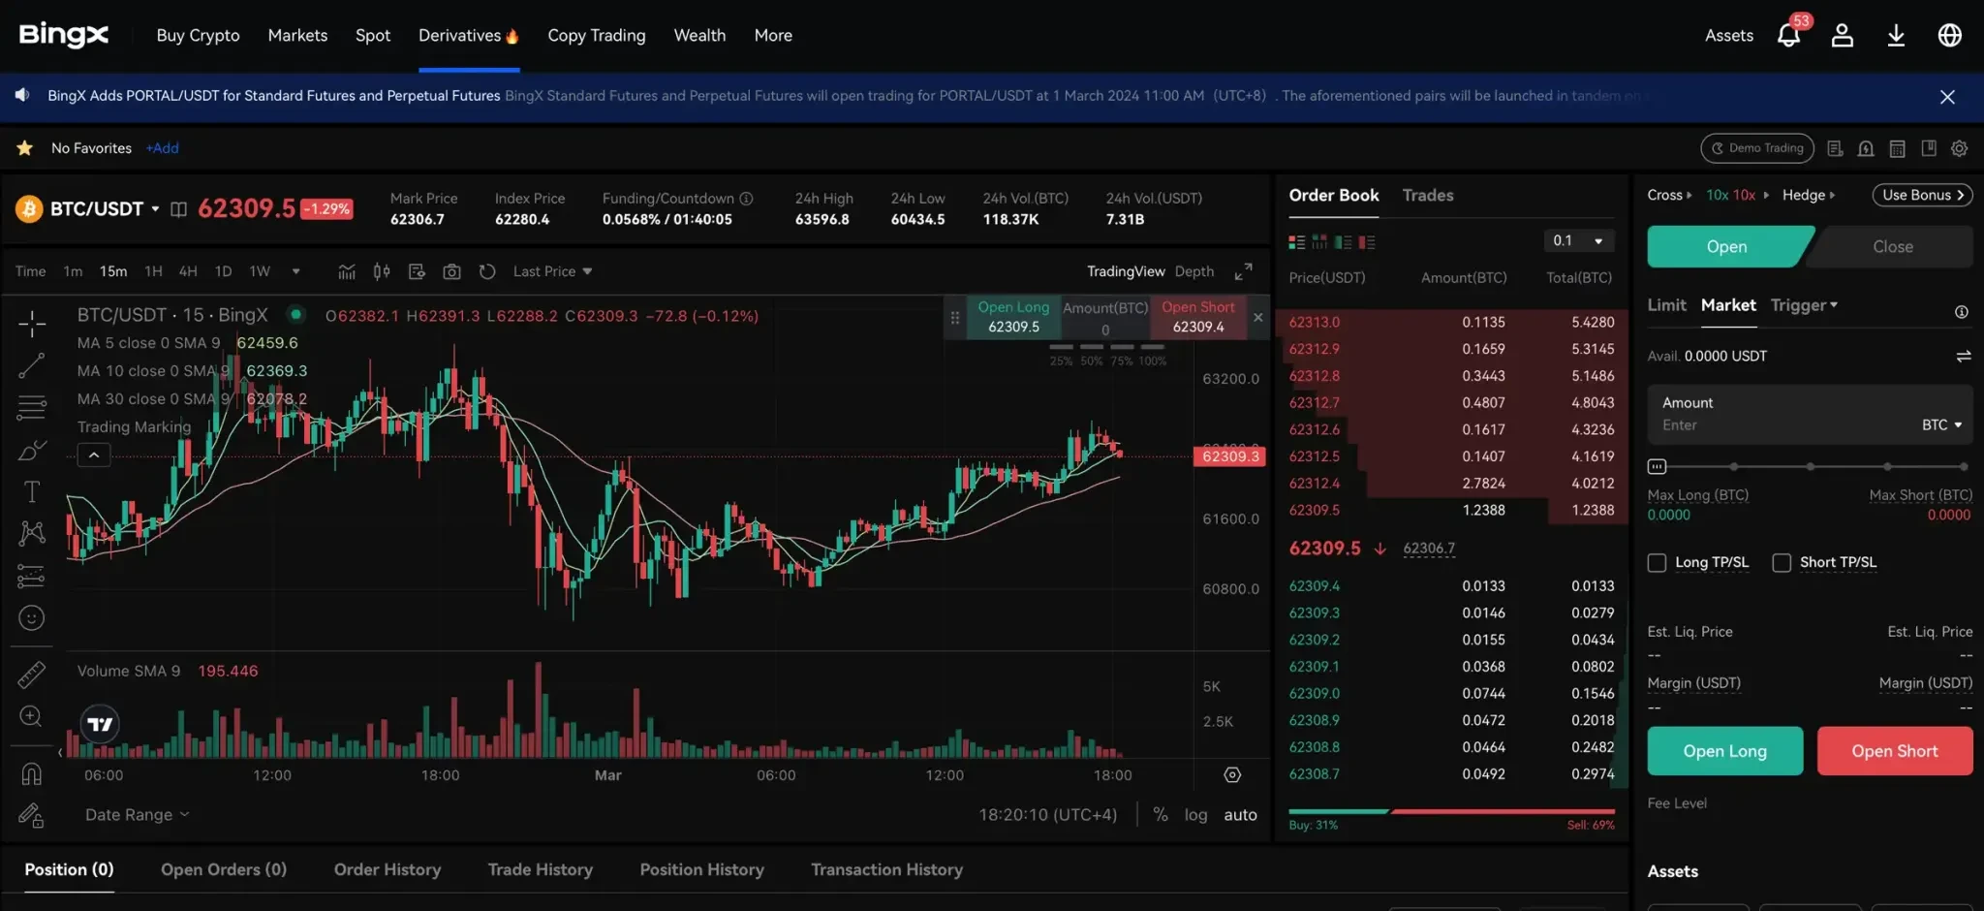
Task: Open the Hedge position mode selector
Action: (x=1809, y=195)
